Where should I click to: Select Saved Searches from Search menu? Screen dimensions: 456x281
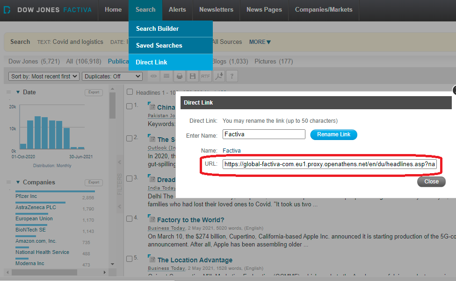[x=159, y=45]
